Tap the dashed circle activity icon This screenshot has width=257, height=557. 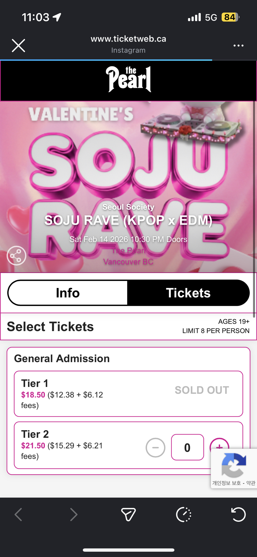pyautogui.click(x=183, y=514)
